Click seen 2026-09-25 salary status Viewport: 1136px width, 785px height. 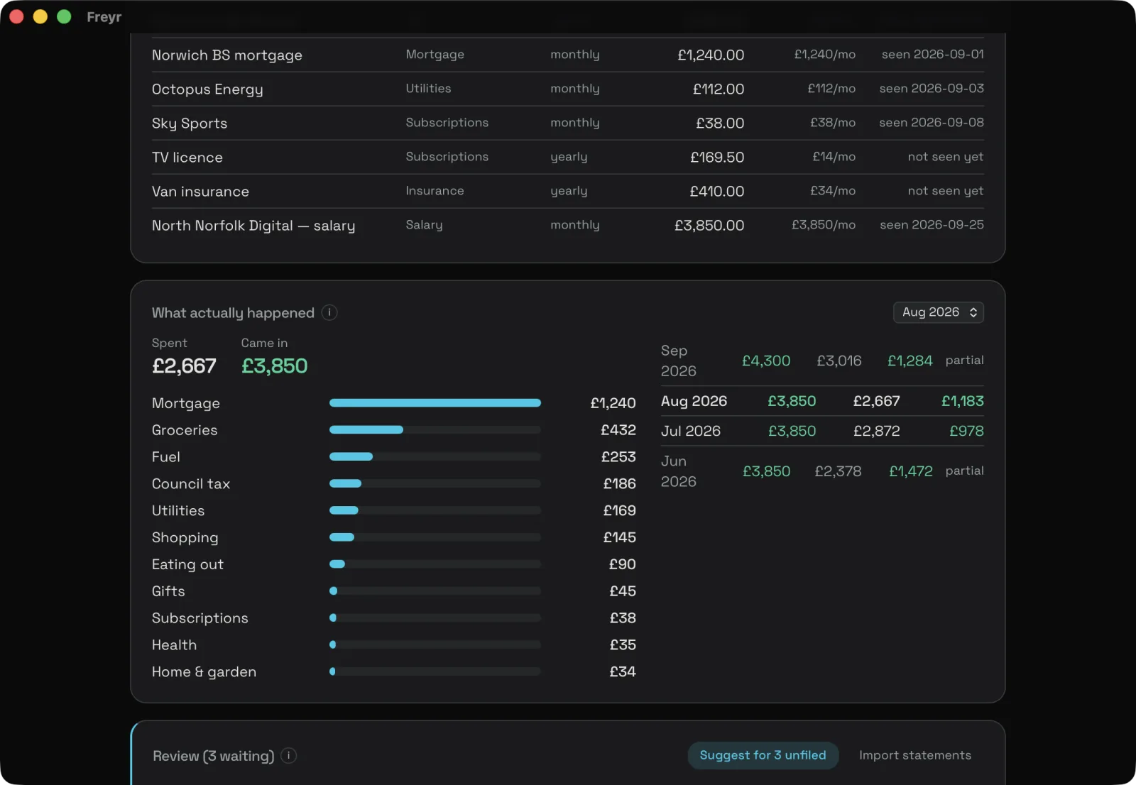(x=932, y=225)
